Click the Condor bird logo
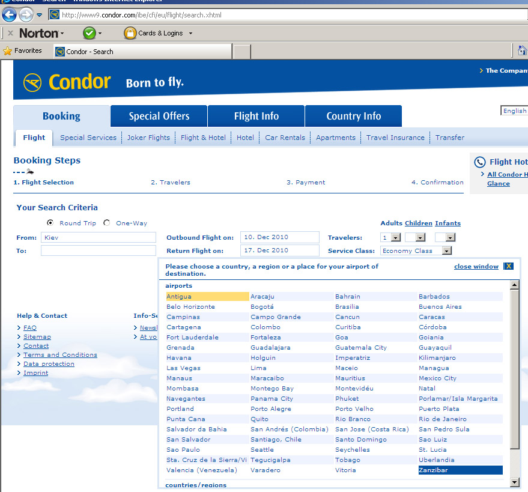528x492 pixels. click(x=32, y=82)
